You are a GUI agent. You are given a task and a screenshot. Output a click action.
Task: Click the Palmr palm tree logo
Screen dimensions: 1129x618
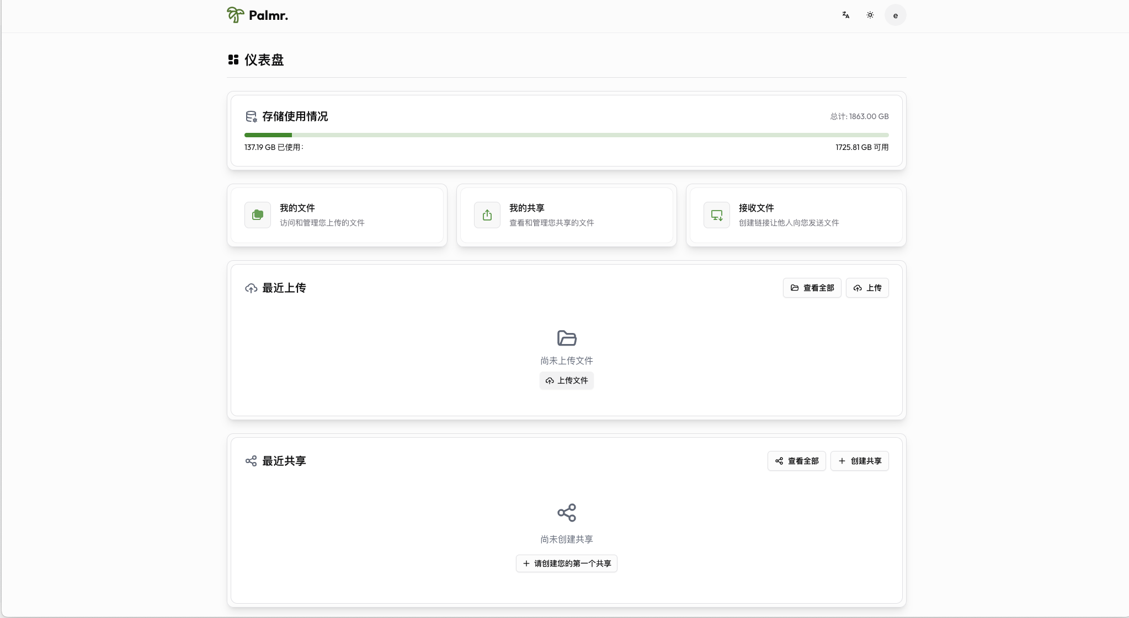[x=235, y=15]
